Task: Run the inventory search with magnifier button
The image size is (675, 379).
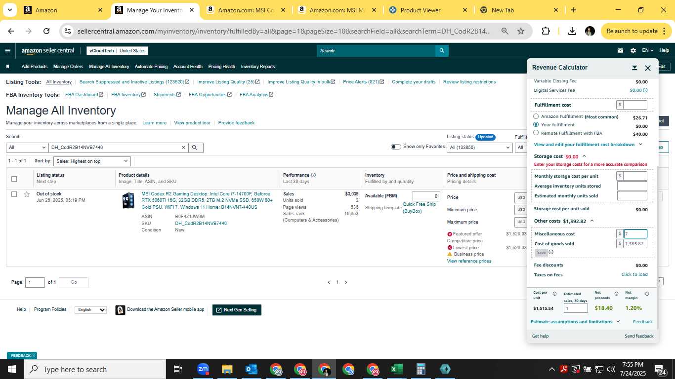Action: pyautogui.click(x=196, y=148)
